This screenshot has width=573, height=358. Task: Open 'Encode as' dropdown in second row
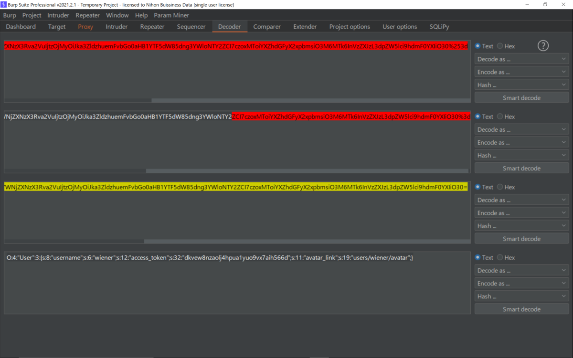pos(521,142)
